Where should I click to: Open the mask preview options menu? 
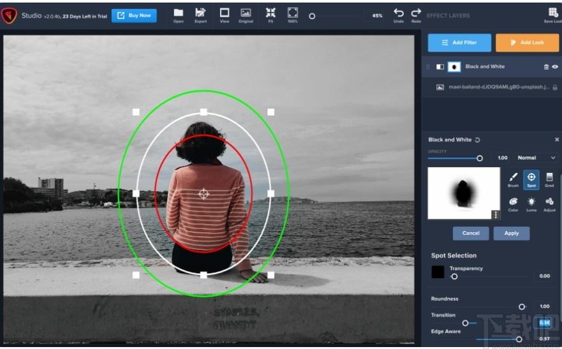tap(495, 214)
